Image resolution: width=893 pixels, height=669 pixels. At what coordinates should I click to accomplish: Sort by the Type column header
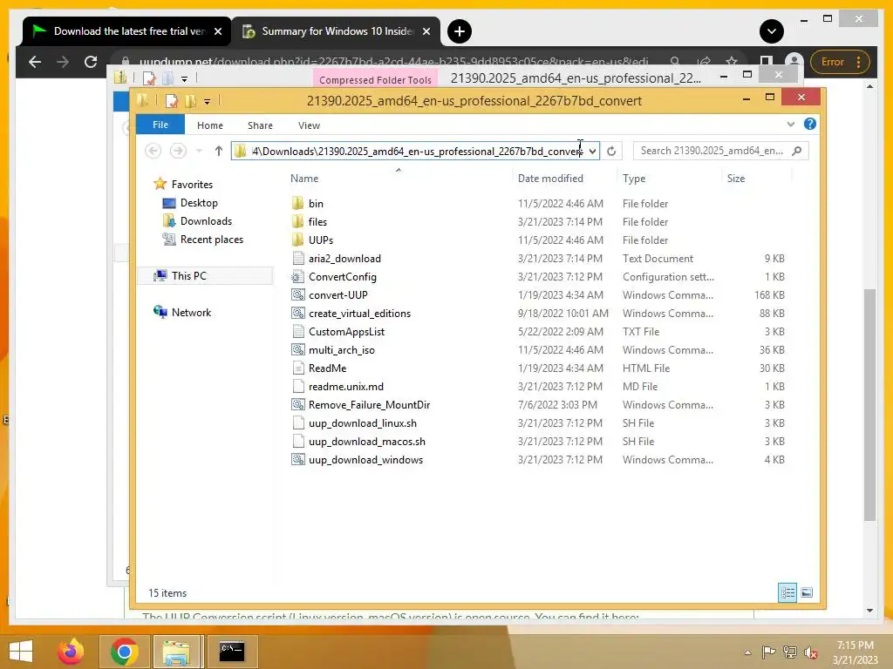click(669, 178)
